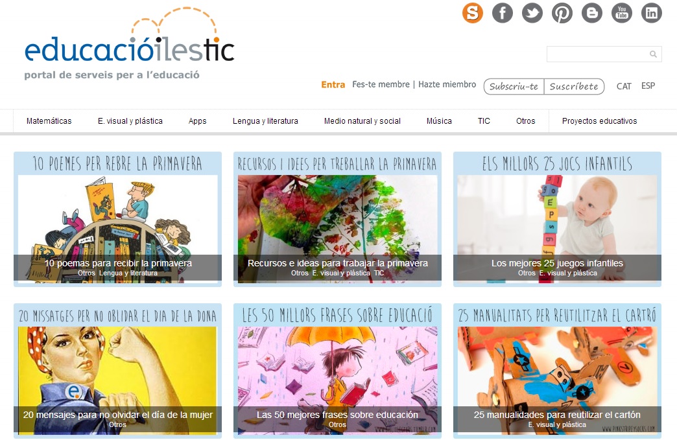Open the YouTube social icon
Screen dimensions: 677x440
[621, 13]
